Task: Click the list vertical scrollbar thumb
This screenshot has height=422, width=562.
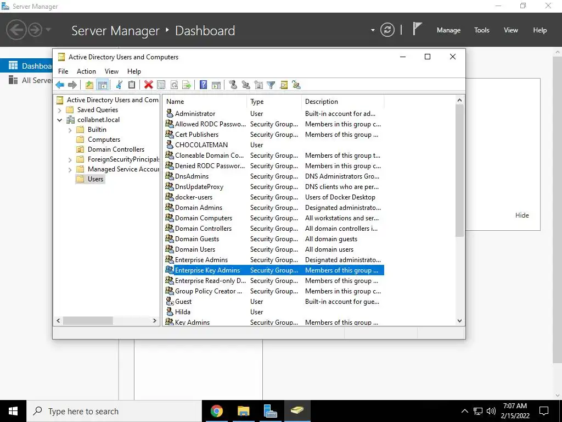Action: [x=459, y=170]
